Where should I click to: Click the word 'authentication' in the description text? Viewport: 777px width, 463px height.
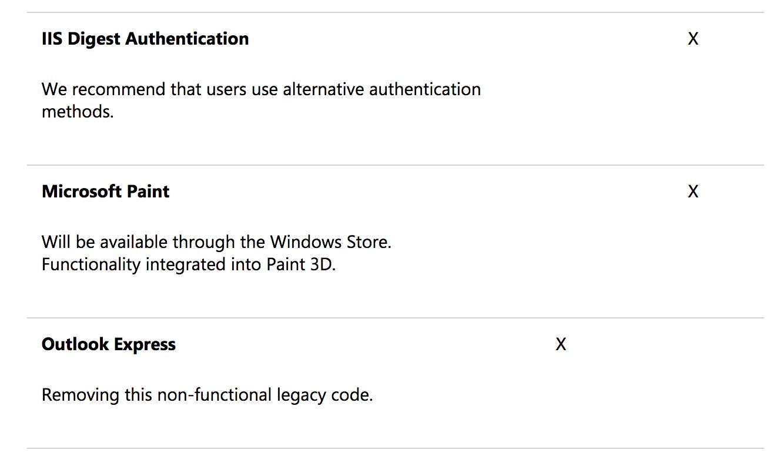click(425, 90)
